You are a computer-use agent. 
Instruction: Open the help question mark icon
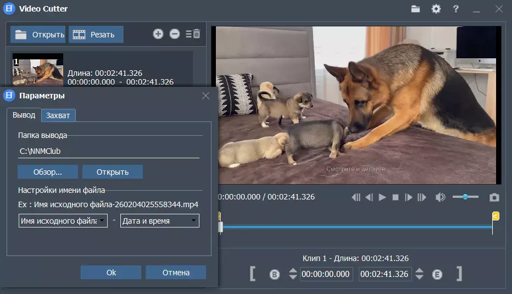(455, 9)
